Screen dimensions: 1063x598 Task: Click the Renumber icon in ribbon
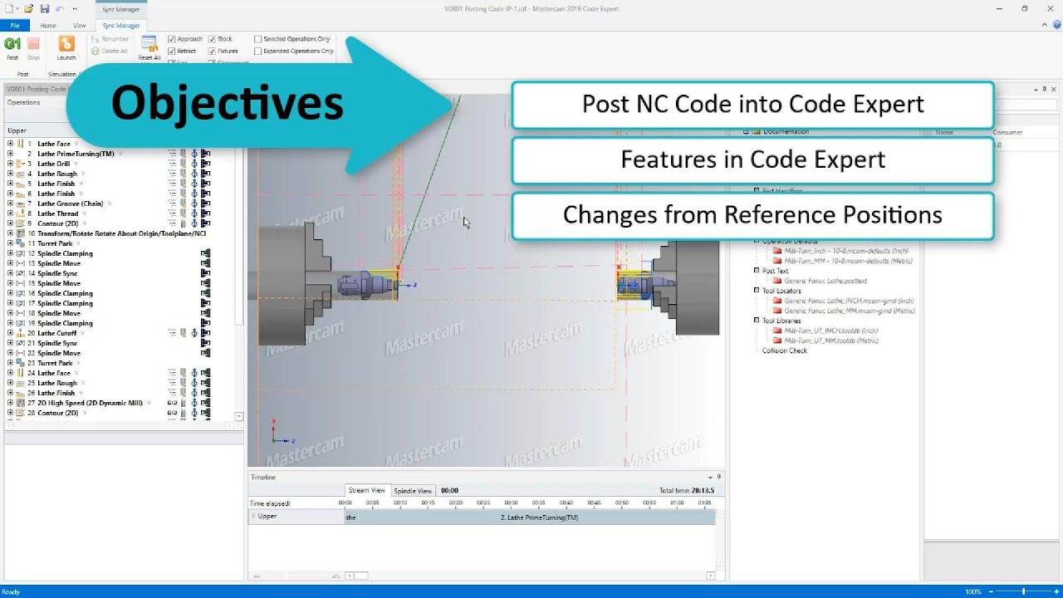96,39
